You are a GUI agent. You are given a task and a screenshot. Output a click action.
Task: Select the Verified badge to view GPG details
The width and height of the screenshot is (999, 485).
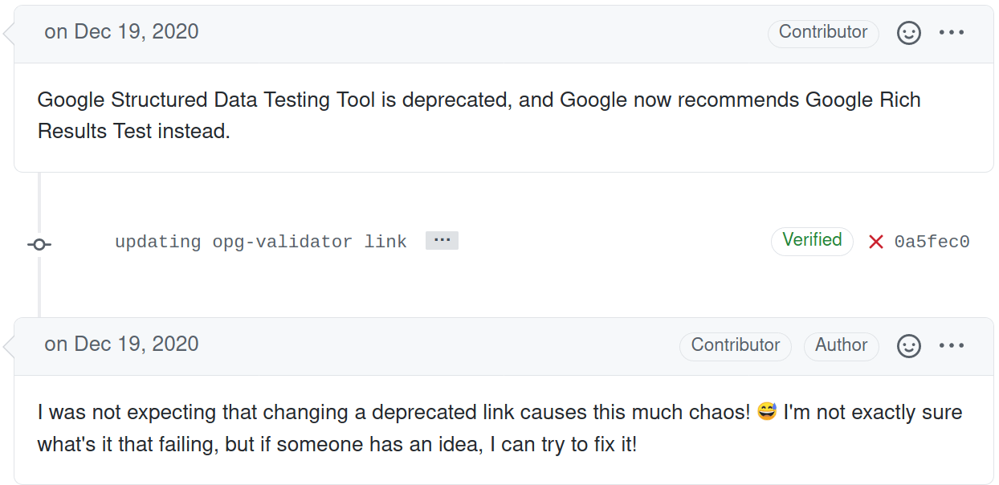(x=812, y=241)
